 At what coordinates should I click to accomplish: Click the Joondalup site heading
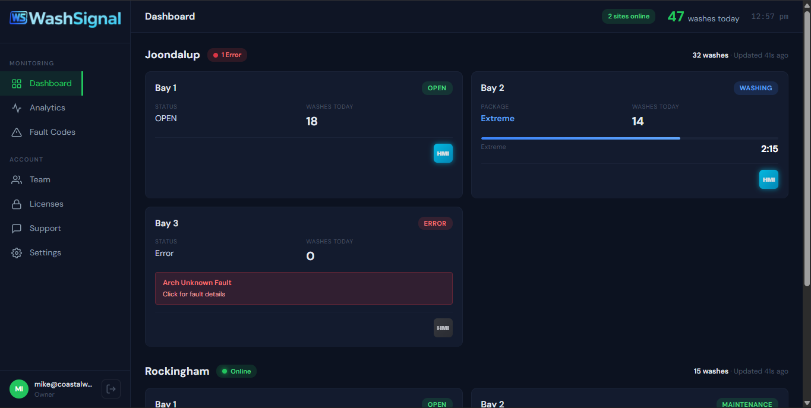[172, 55]
